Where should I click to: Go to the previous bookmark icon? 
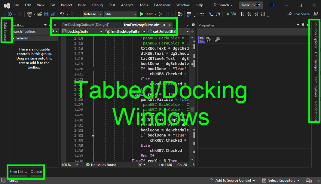tap(249, 14)
